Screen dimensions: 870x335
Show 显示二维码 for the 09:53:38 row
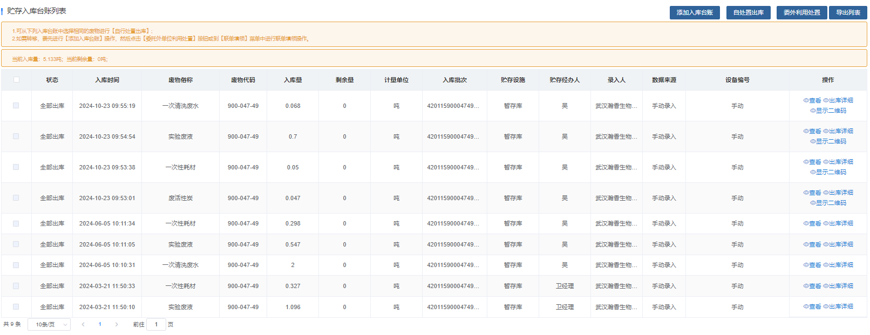[828, 172]
